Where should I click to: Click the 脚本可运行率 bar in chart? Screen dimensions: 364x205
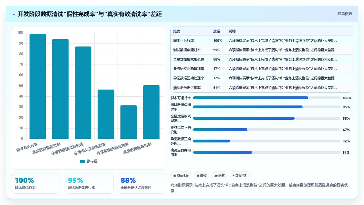38,86
